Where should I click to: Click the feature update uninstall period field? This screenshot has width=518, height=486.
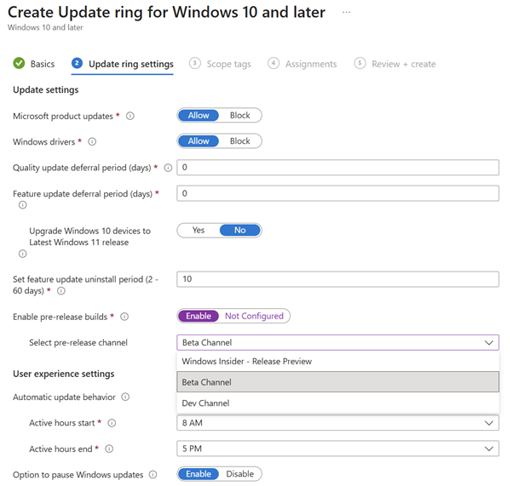coord(337,279)
